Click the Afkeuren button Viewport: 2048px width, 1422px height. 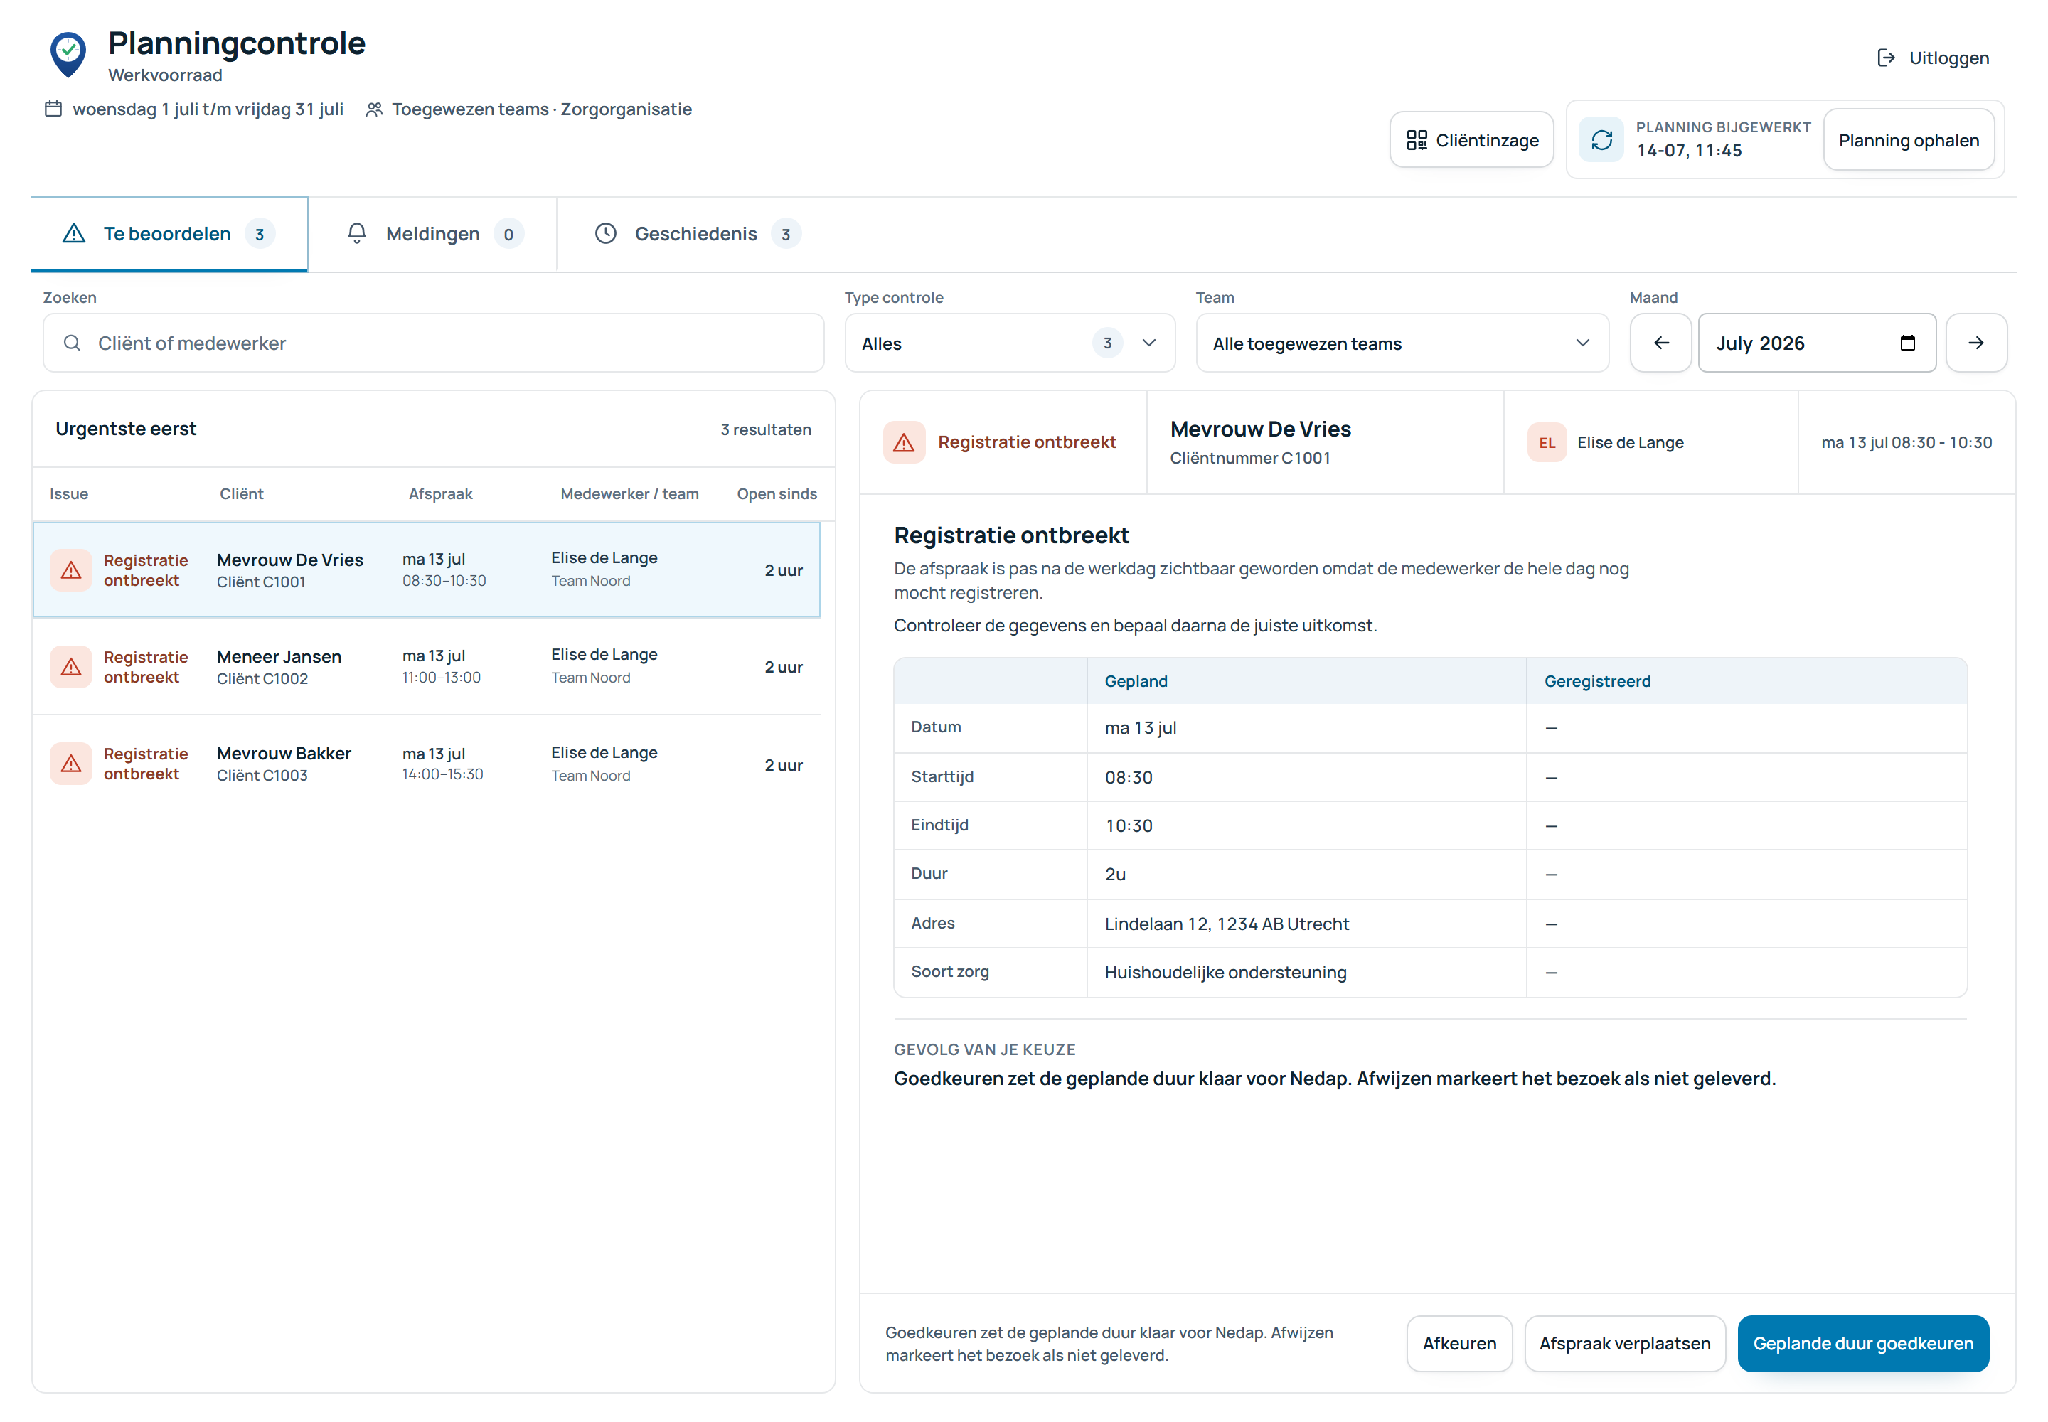point(1459,1344)
